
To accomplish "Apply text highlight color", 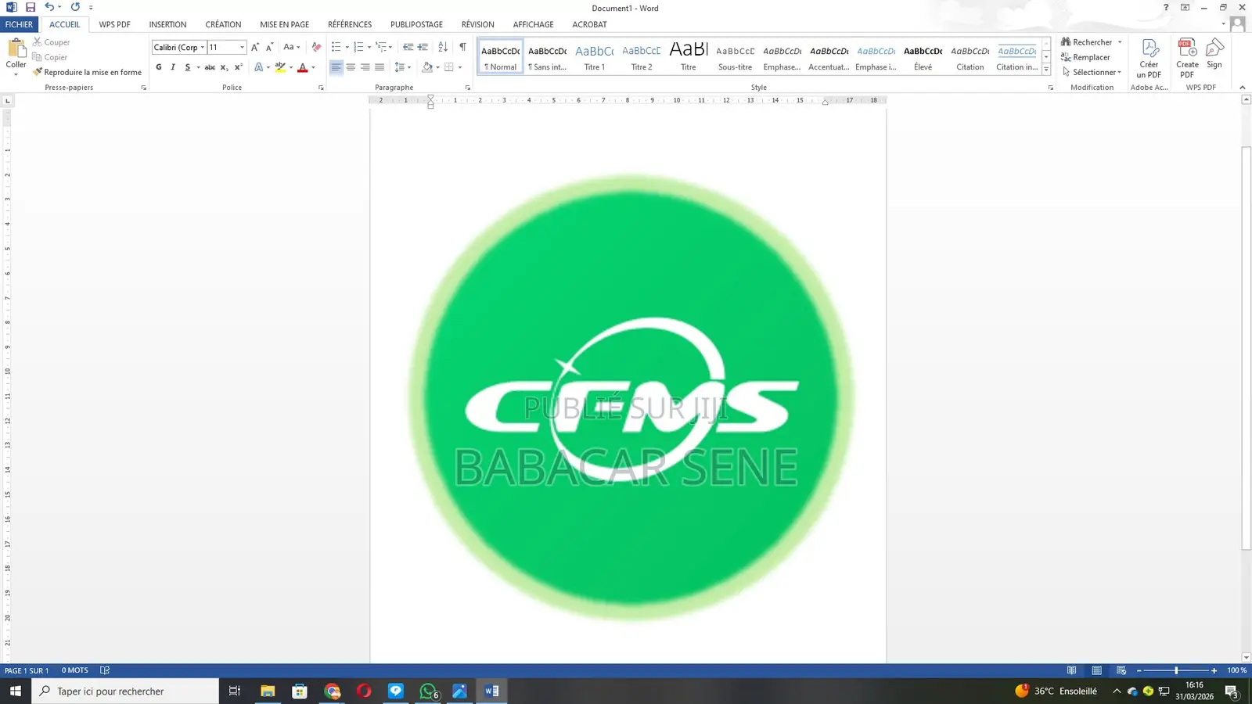I will click(280, 67).
